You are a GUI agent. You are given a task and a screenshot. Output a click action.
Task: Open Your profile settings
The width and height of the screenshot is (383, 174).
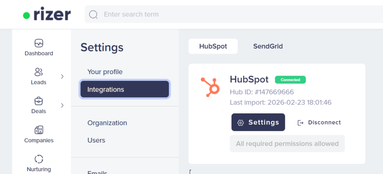105,72
